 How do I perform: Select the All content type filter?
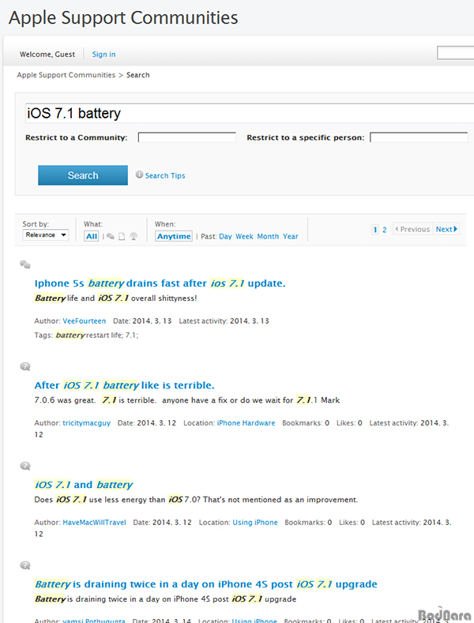92,236
